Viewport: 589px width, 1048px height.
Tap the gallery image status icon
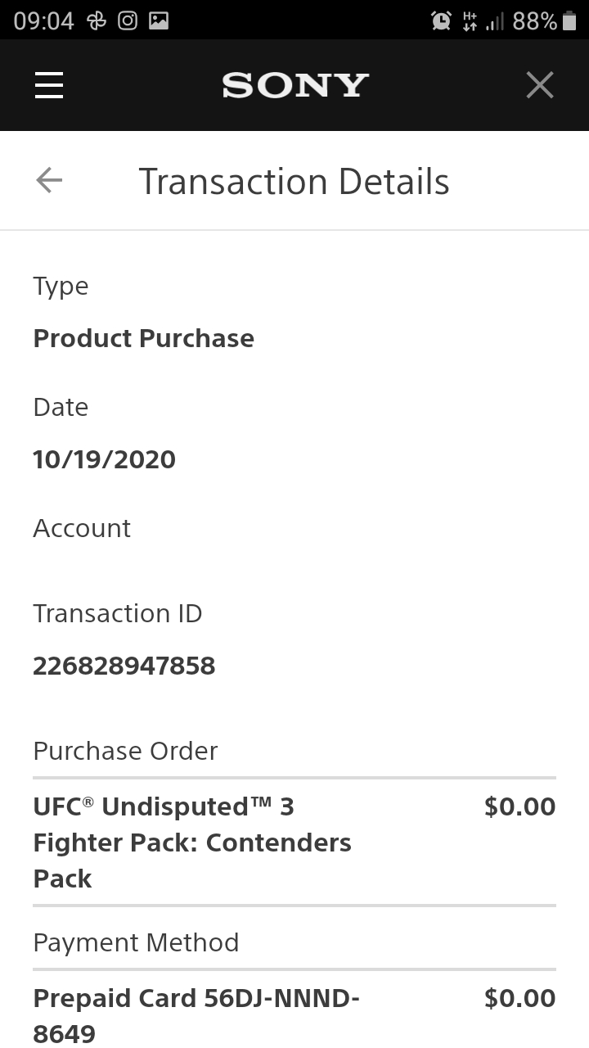(x=159, y=21)
